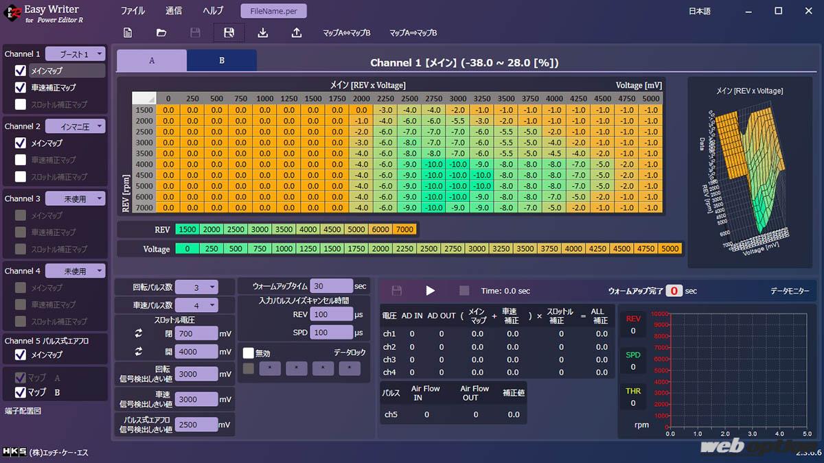Open the Channel 2 インマニ圧 dropdown

coord(80,126)
